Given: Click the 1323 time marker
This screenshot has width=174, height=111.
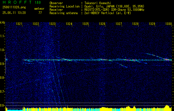Looking at the screenshot, I should coord(52,24).
